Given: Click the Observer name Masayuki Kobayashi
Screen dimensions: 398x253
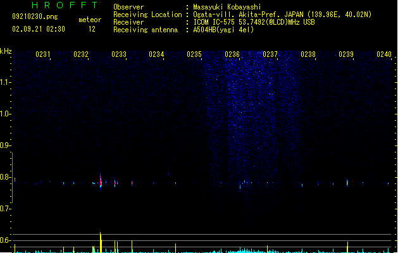Looking at the screenshot, I should coord(227,7).
